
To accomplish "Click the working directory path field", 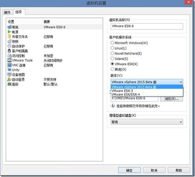I will [x=135, y=99].
